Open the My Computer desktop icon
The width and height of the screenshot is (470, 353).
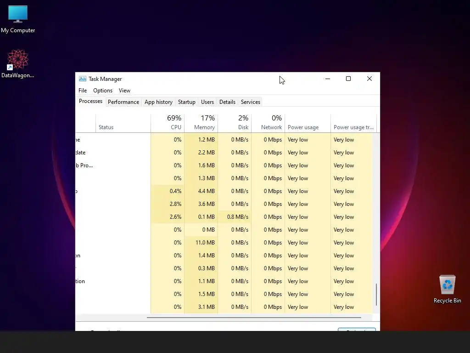tap(18, 19)
